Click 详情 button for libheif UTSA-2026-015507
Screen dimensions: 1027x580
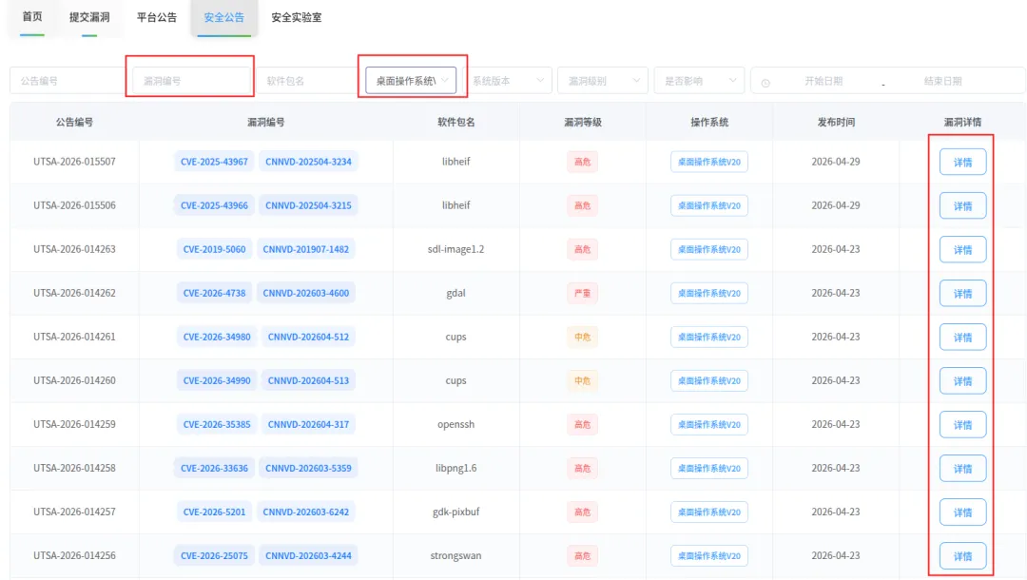(962, 162)
